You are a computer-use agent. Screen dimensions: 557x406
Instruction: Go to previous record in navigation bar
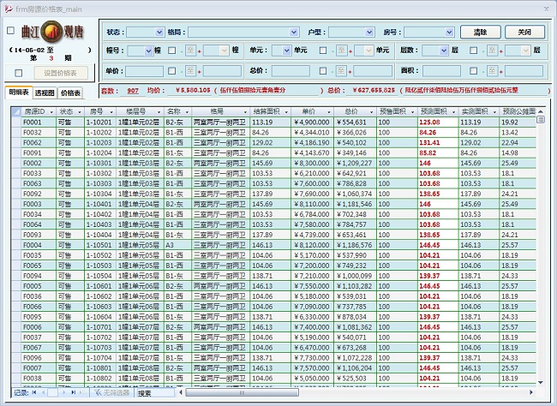tap(44, 392)
